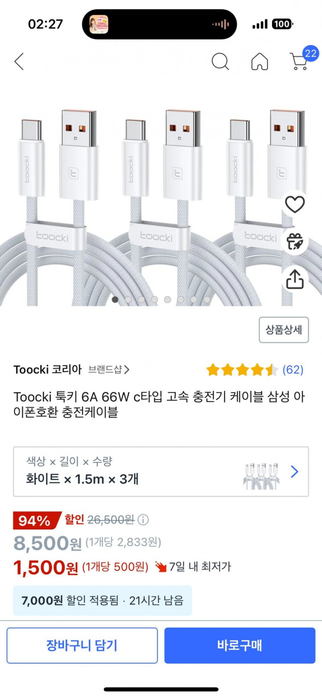Viewport: 322px width, 698px height.
Task: Tap the product option thumbnail image
Action: pyautogui.click(x=261, y=476)
